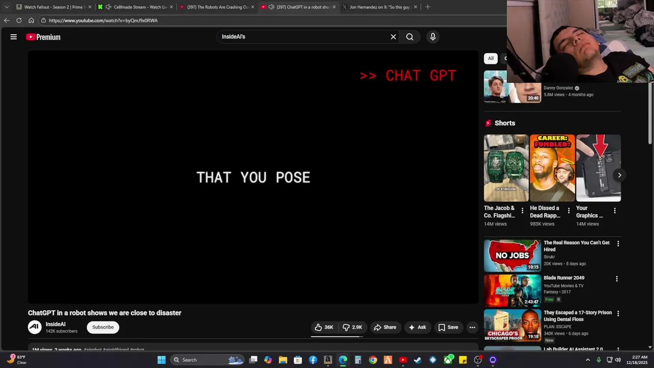This screenshot has width=654, height=368.
Task: Open Sticky Notes from the taskbar
Action: click(463, 360)
